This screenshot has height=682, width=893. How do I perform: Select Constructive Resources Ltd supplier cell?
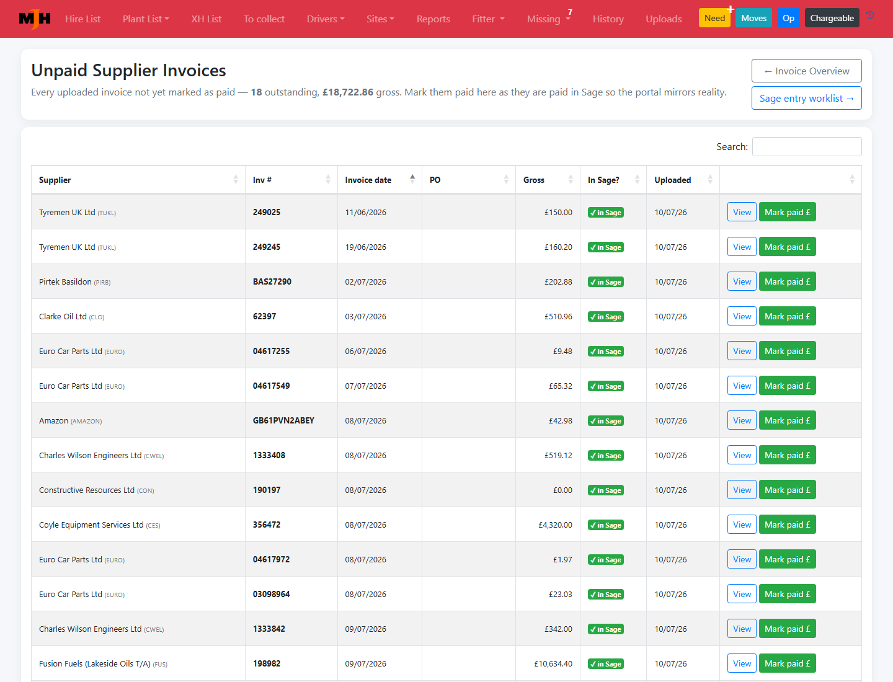pos(138,490)
